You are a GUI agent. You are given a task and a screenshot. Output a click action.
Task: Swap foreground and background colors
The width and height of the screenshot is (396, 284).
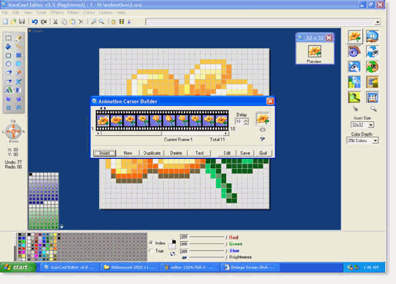(172, 254)
